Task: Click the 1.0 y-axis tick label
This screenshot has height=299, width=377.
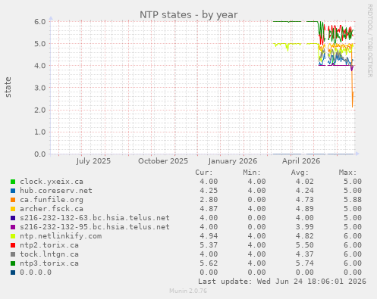Action: tap(40, 132)
